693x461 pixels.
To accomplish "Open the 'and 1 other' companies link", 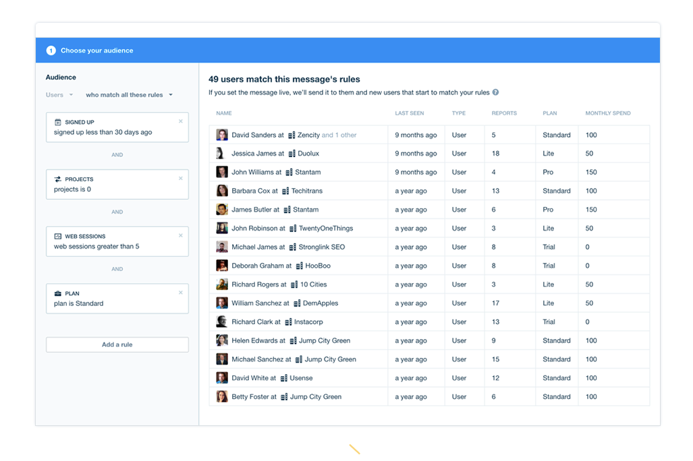I will [339, 135].
